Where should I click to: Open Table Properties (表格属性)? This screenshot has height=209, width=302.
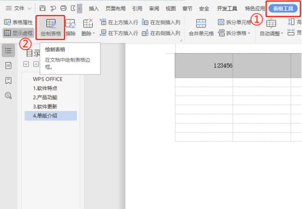coord(19,22)
